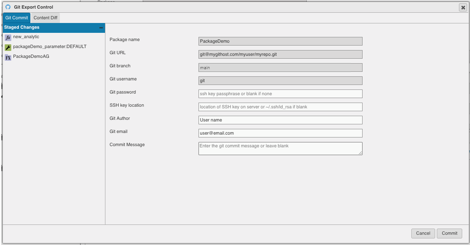Click the Git username field
The image size is (470, 245).
(280, 81)
